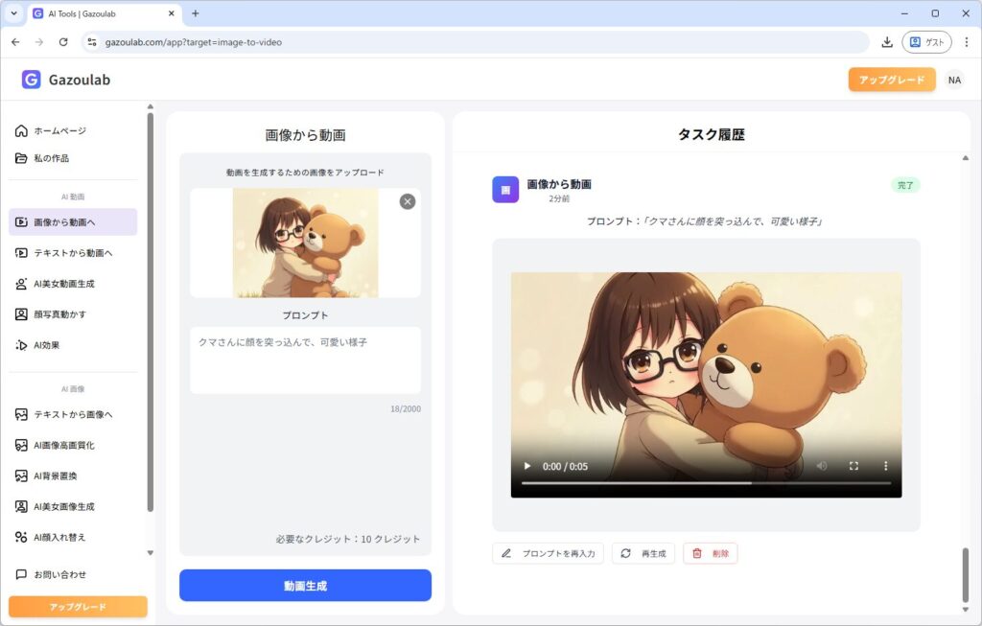Choose the 顔写真動かす tool
The width and height of the screenshot is (982, 626).
(59, 314)
